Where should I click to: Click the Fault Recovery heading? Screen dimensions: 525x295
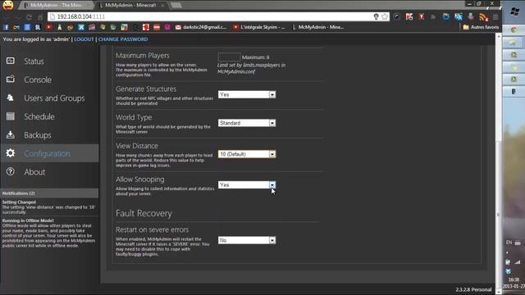tap(144, 213)
